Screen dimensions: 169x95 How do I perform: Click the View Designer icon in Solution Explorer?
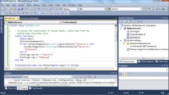coord(138,22)
